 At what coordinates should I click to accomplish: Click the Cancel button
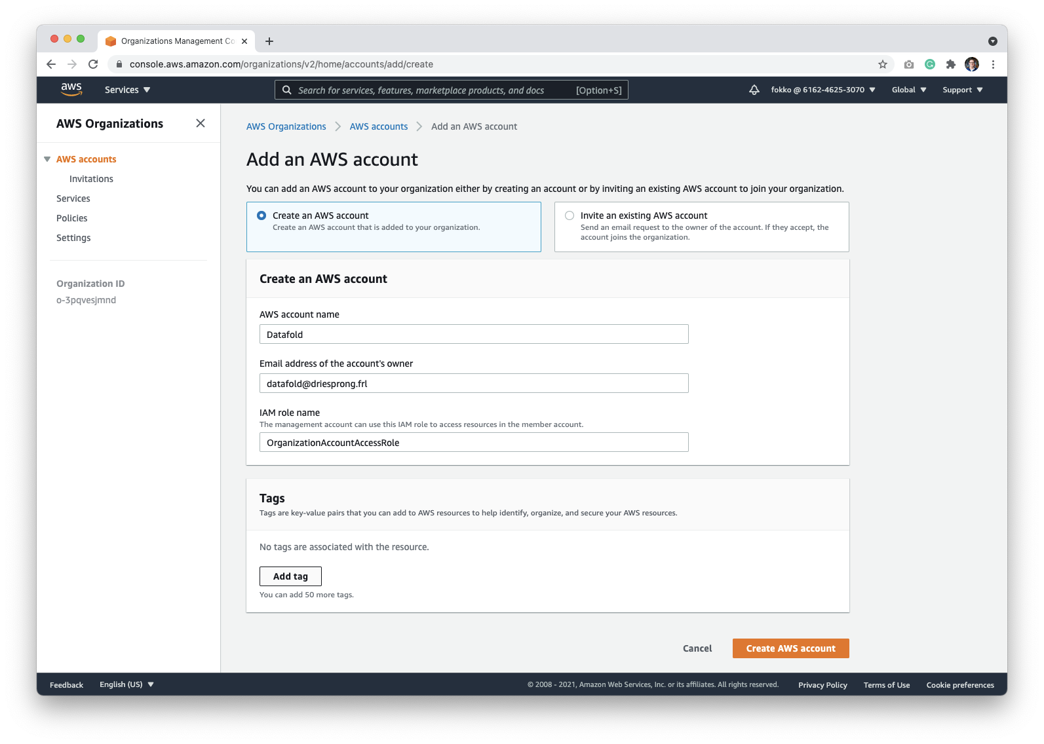tap(697, 648)
